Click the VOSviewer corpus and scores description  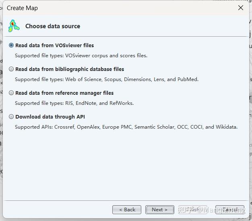point(81,56)
